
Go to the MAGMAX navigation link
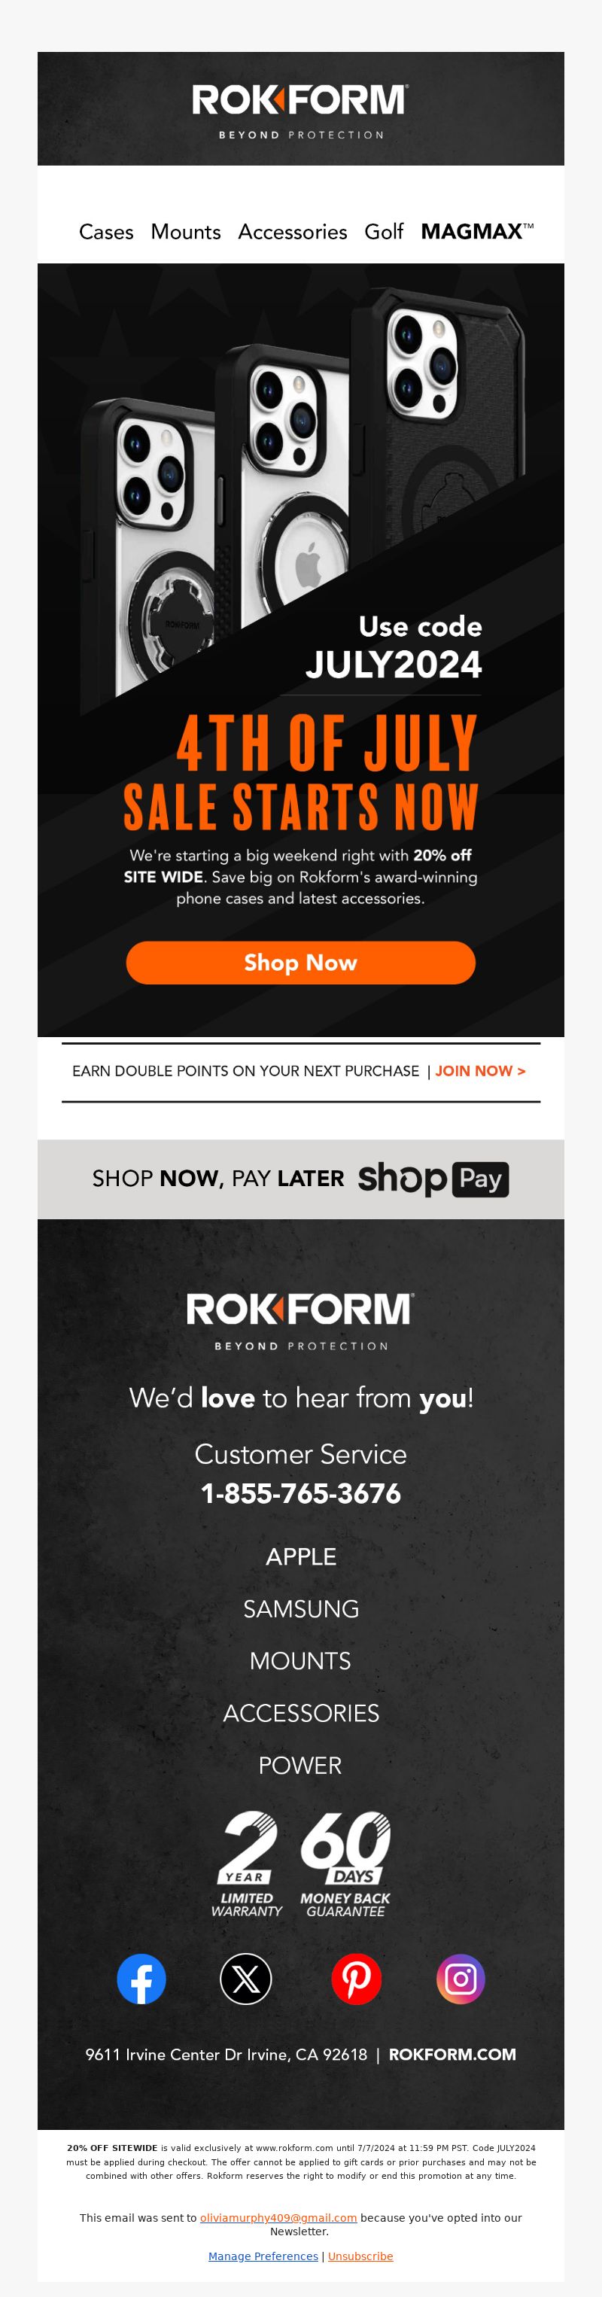pyautogui.click(x=477, y=231)
